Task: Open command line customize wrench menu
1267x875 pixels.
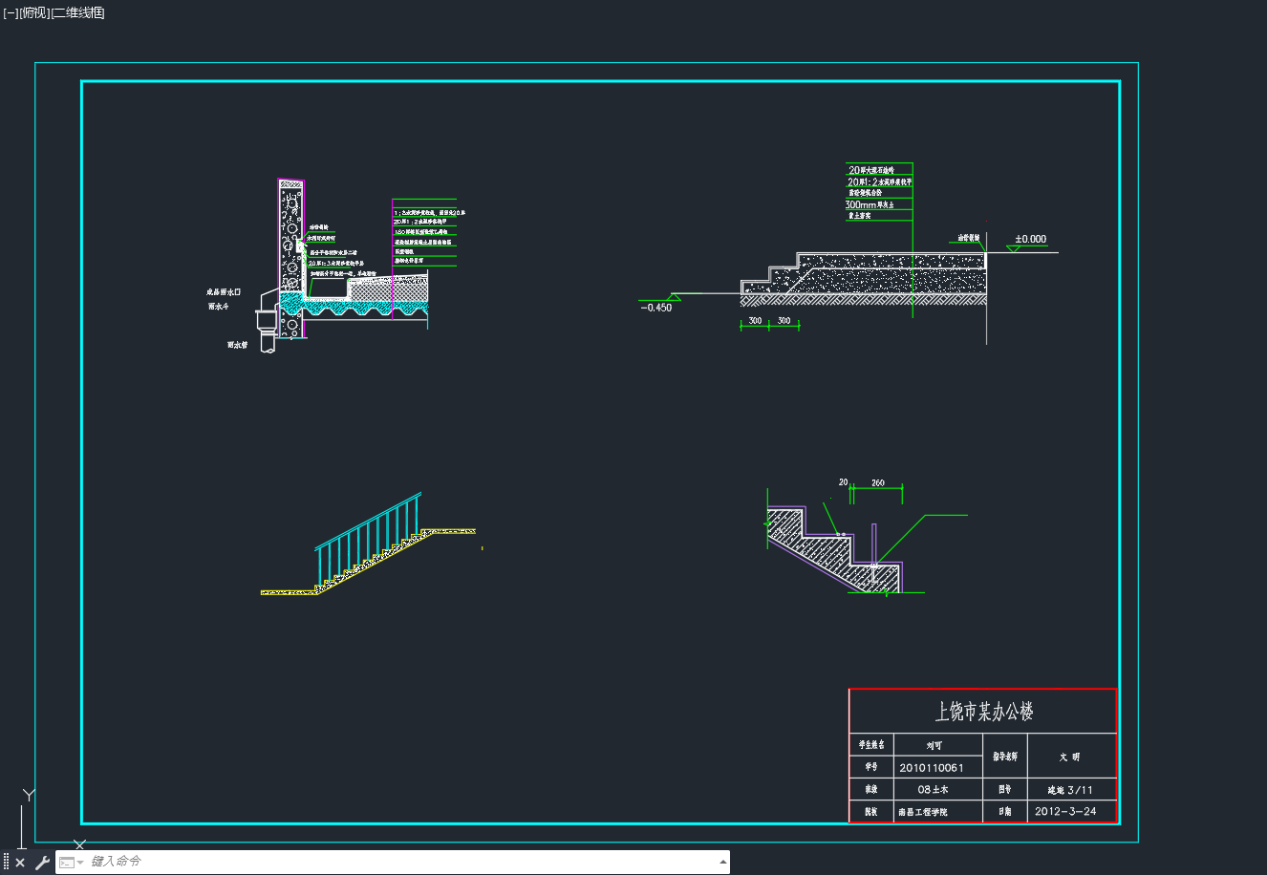Action: pos(41,863)
